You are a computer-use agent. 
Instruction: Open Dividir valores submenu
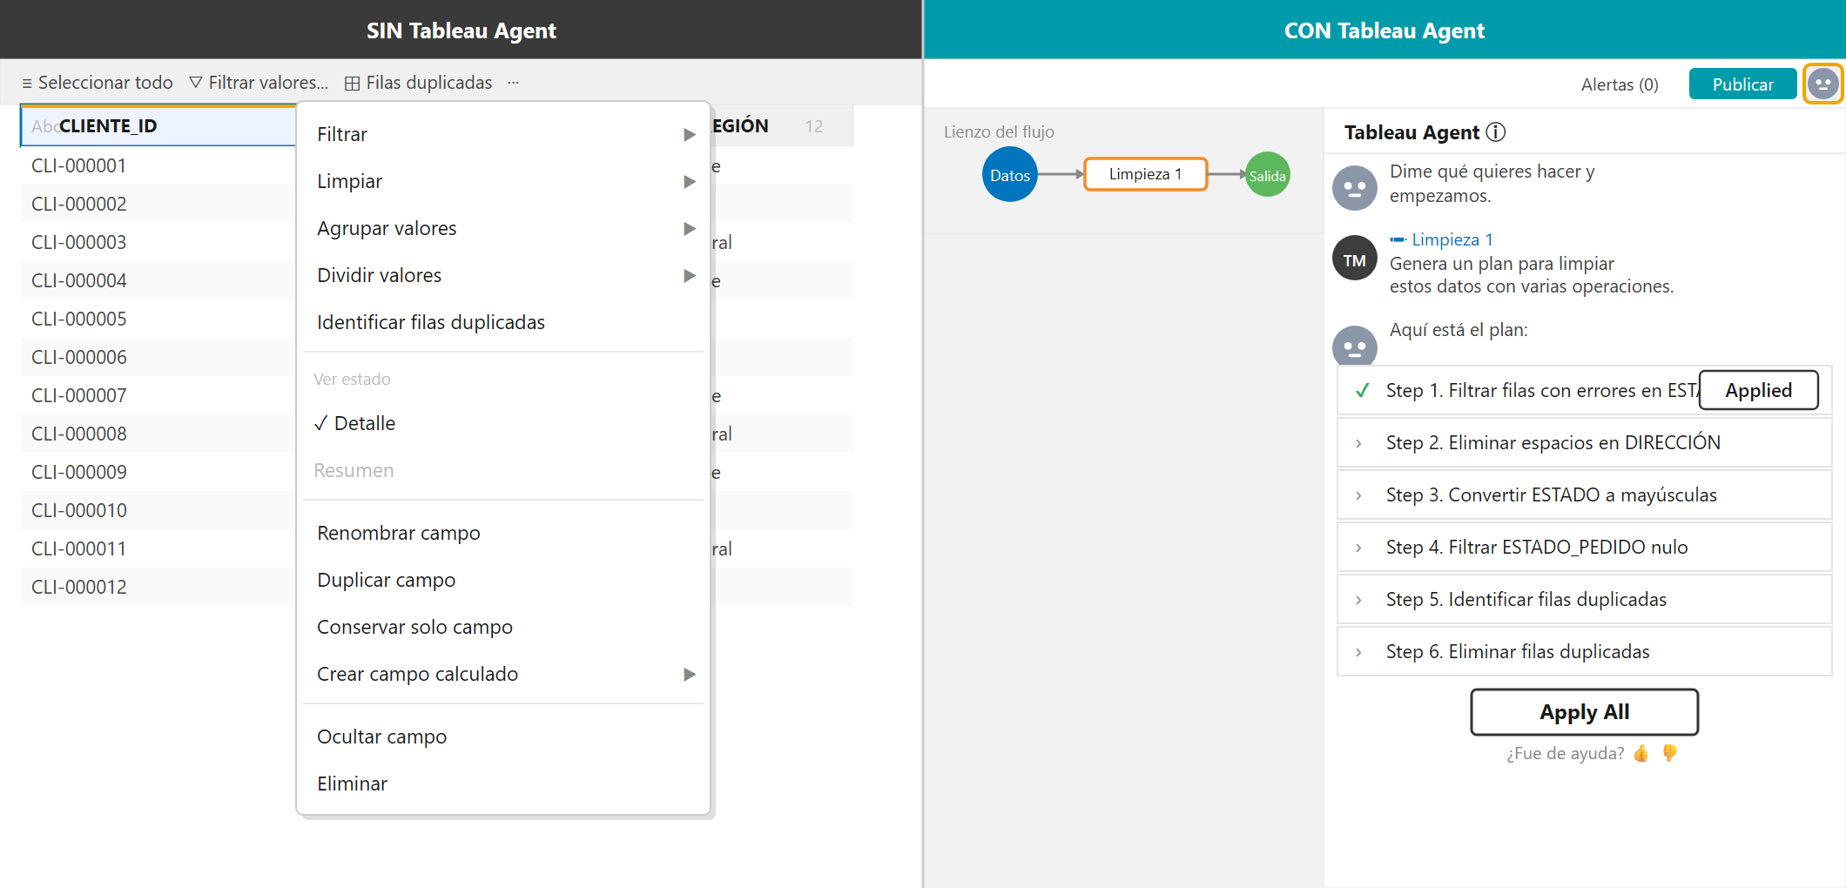point(503,275)
